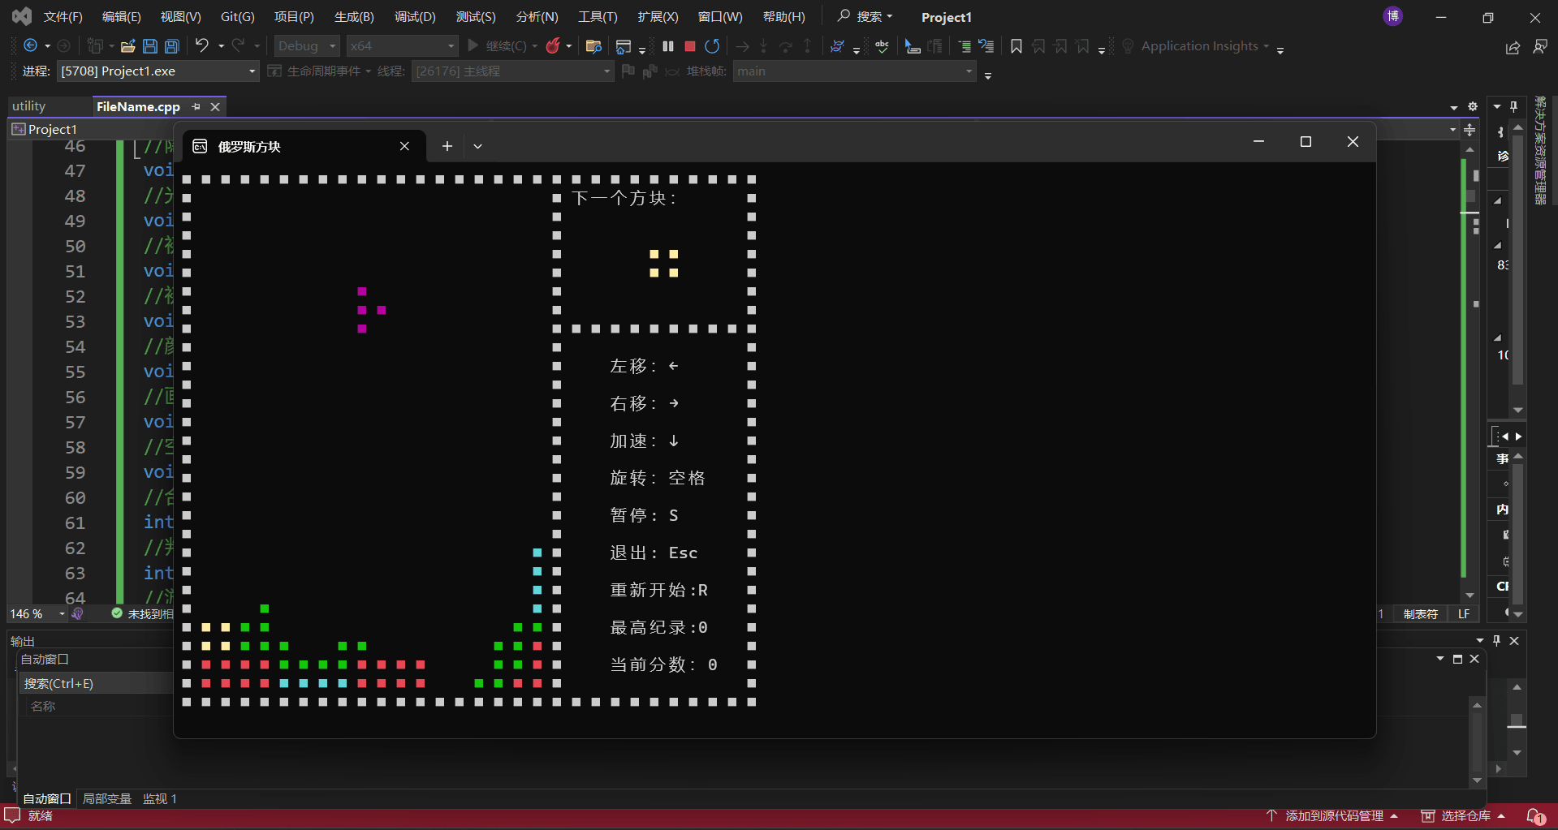Click the 生命周期事件 button

tap(319, 71)
